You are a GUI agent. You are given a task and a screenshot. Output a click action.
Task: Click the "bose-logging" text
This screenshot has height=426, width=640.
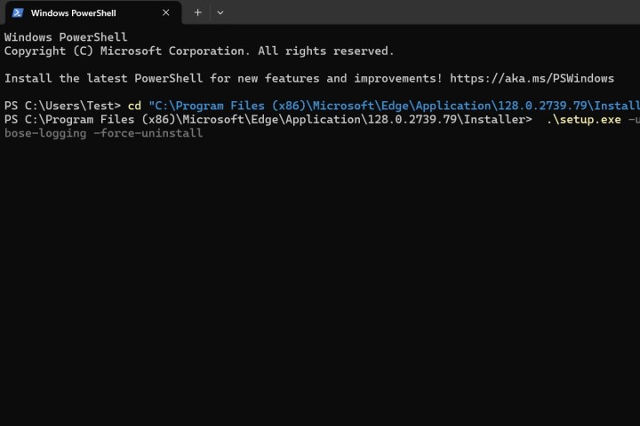44,133
